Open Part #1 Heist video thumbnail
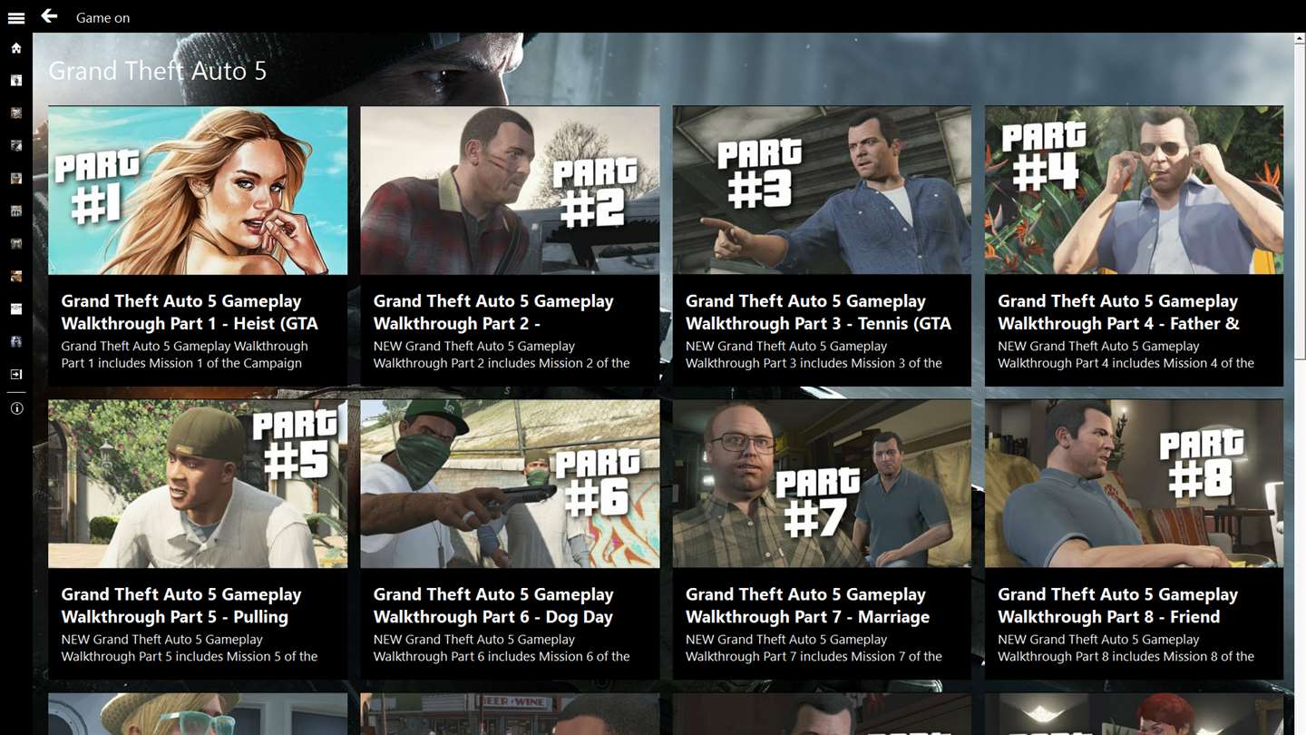The width and height of the screenshot is (1306, 735). click(x=198, y=191)
